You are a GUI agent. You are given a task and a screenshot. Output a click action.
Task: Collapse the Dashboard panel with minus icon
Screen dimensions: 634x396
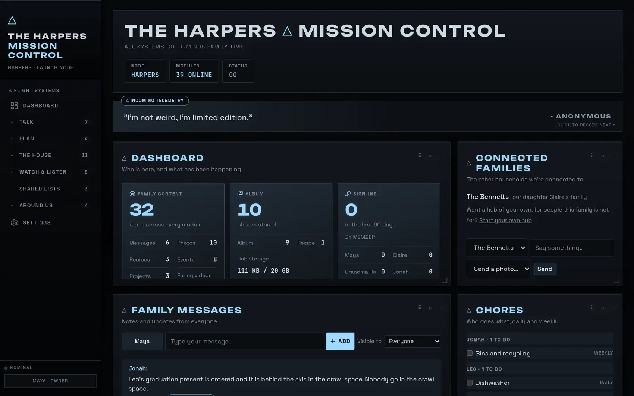click(441, 156)
